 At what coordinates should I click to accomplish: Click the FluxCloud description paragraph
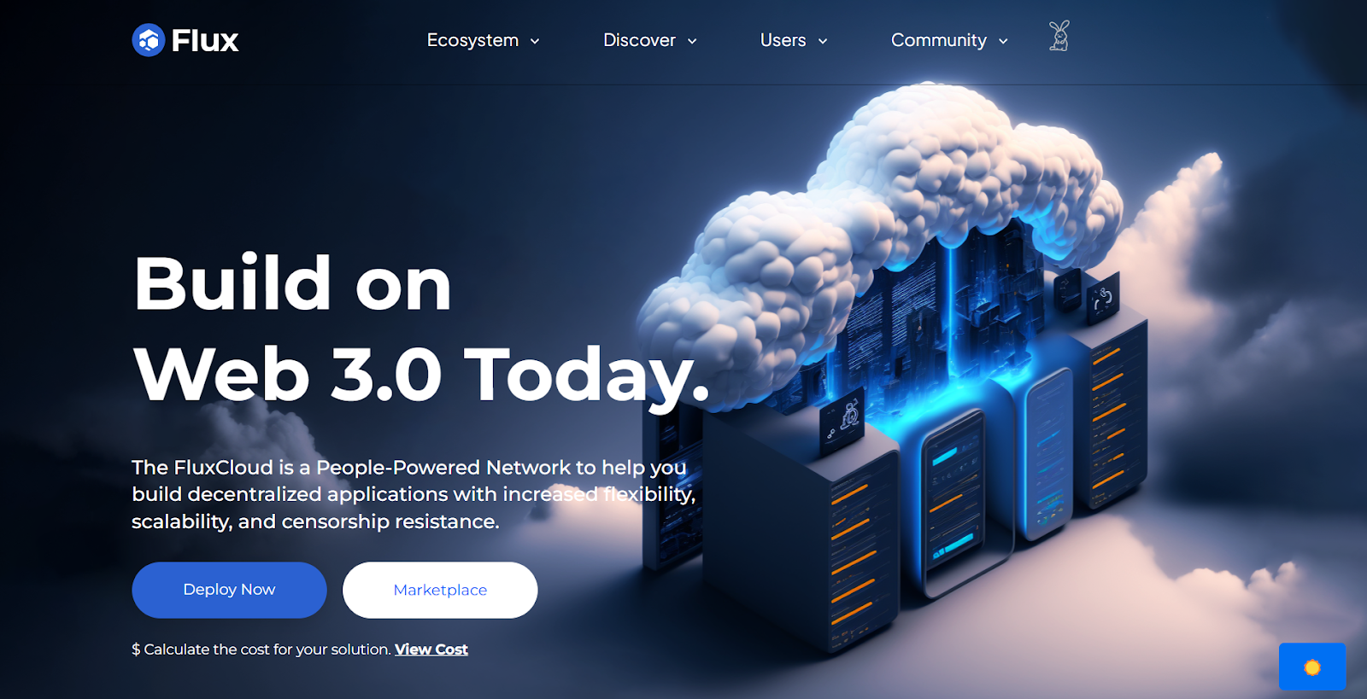[x=414, y=494]
